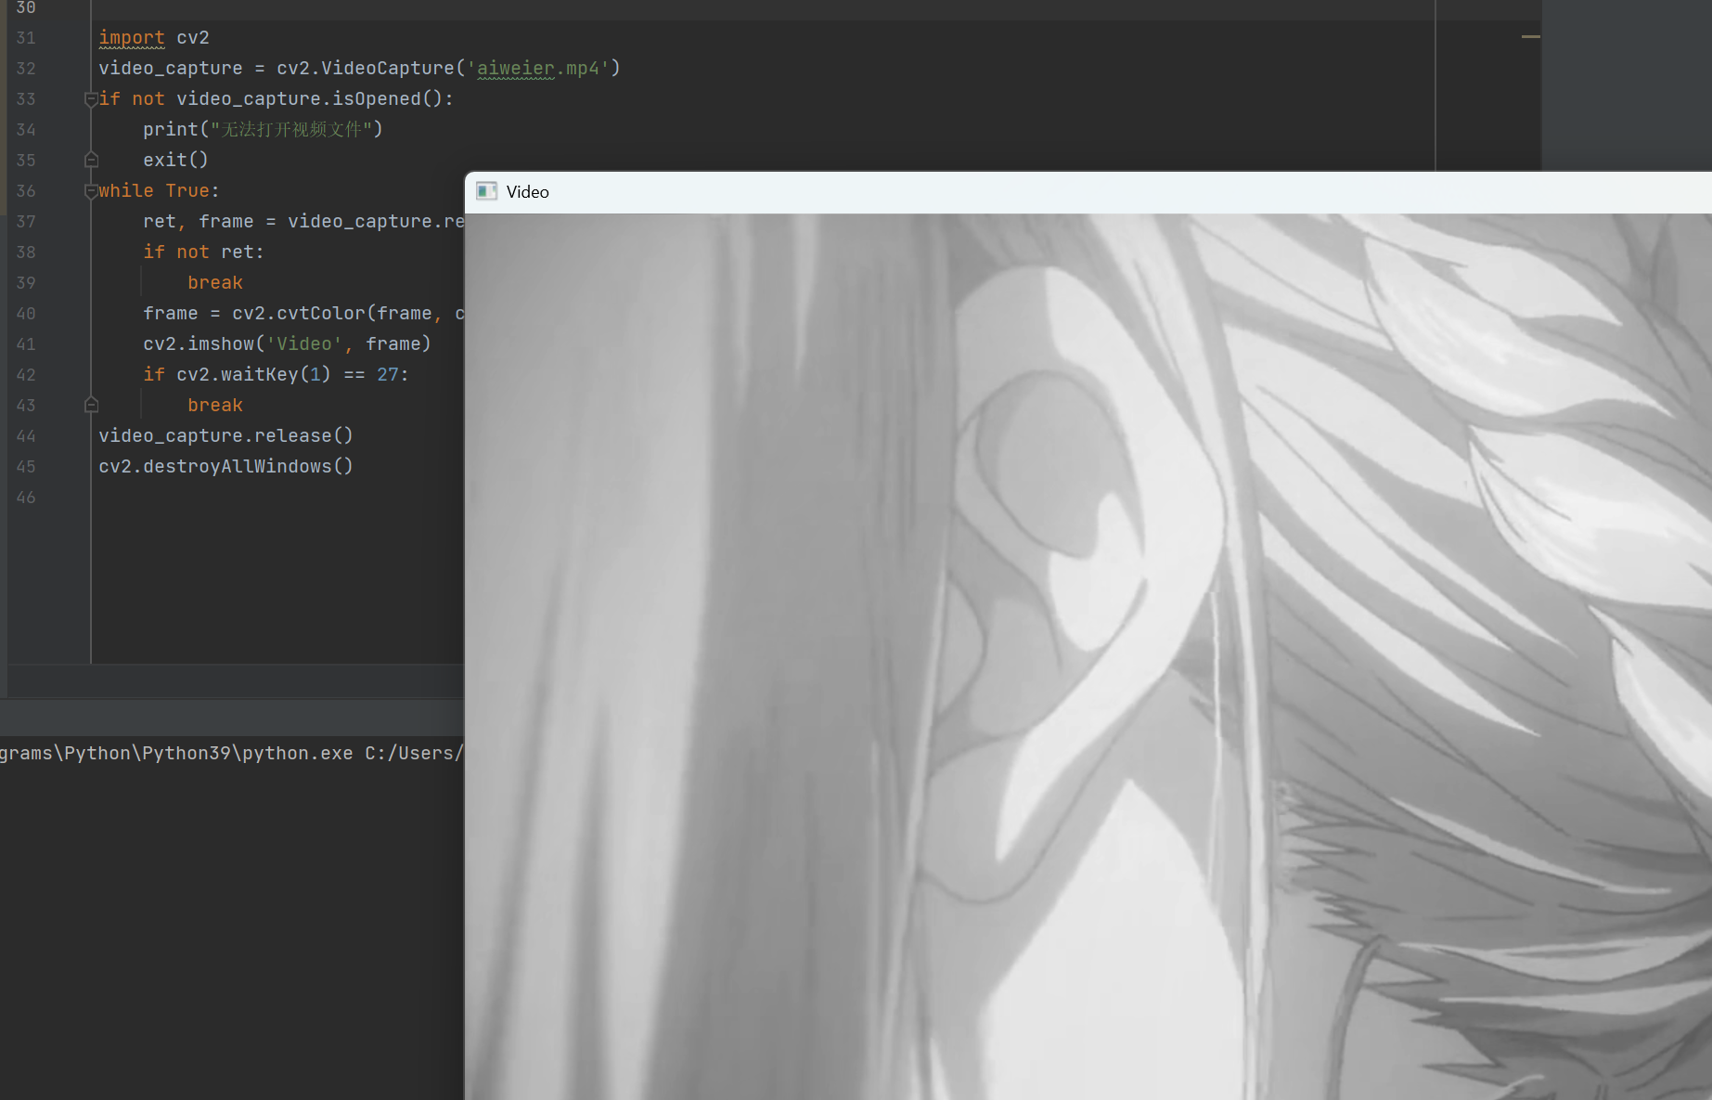1712x1100 pixels.
Task: Click 'video_capture.release()' on line 44
Action: click(x=225, y=436)
